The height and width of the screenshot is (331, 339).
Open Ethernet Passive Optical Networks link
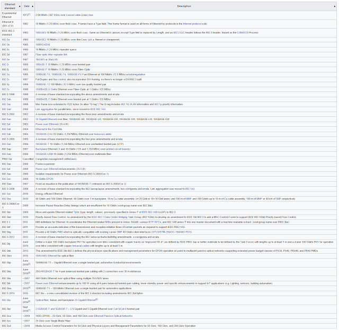pos(113,316)
